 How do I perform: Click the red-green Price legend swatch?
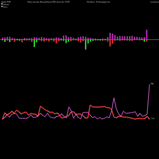2,7
